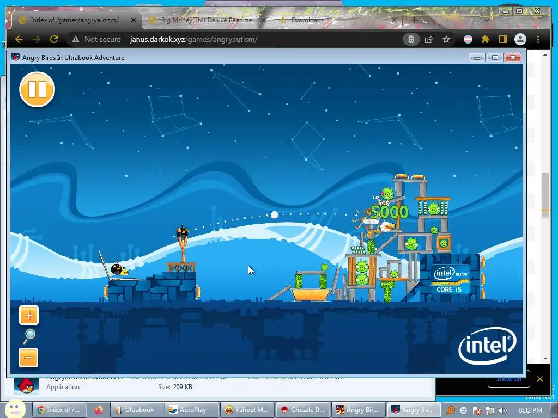Click the magnifying glass zoom icon
The height and width of the screenshot is (418, 558).
(x=29, y=336)
